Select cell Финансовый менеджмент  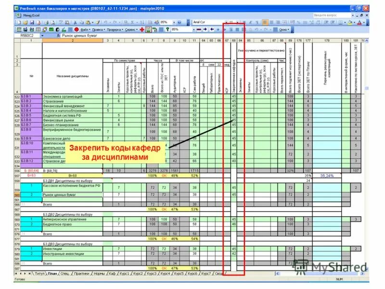73,106
